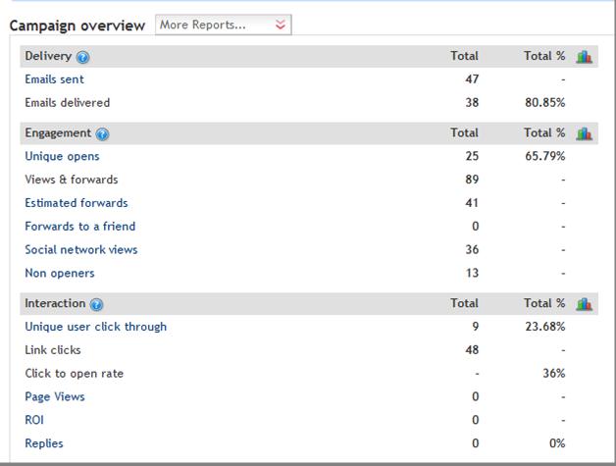The width and height of the screenshot is (616, 466).
Task: Show the Delivery bar chart
Action: click(585, 57)
